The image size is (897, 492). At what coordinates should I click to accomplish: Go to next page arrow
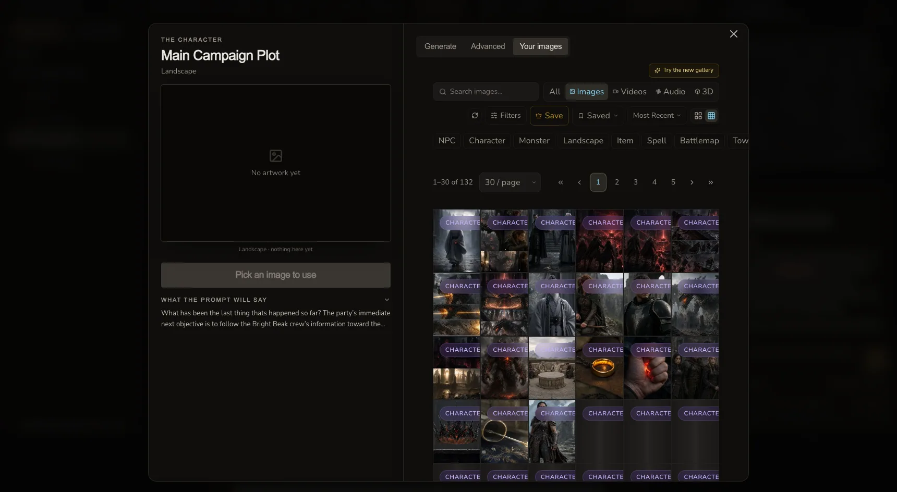coord(692,182)
